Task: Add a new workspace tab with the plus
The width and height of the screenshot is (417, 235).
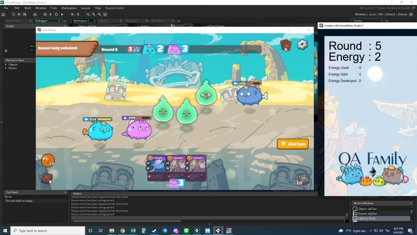Action: (x=179, y=21)
